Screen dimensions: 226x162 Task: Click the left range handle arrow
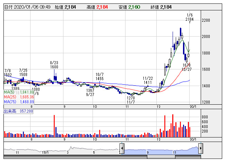tap(122, 149)
